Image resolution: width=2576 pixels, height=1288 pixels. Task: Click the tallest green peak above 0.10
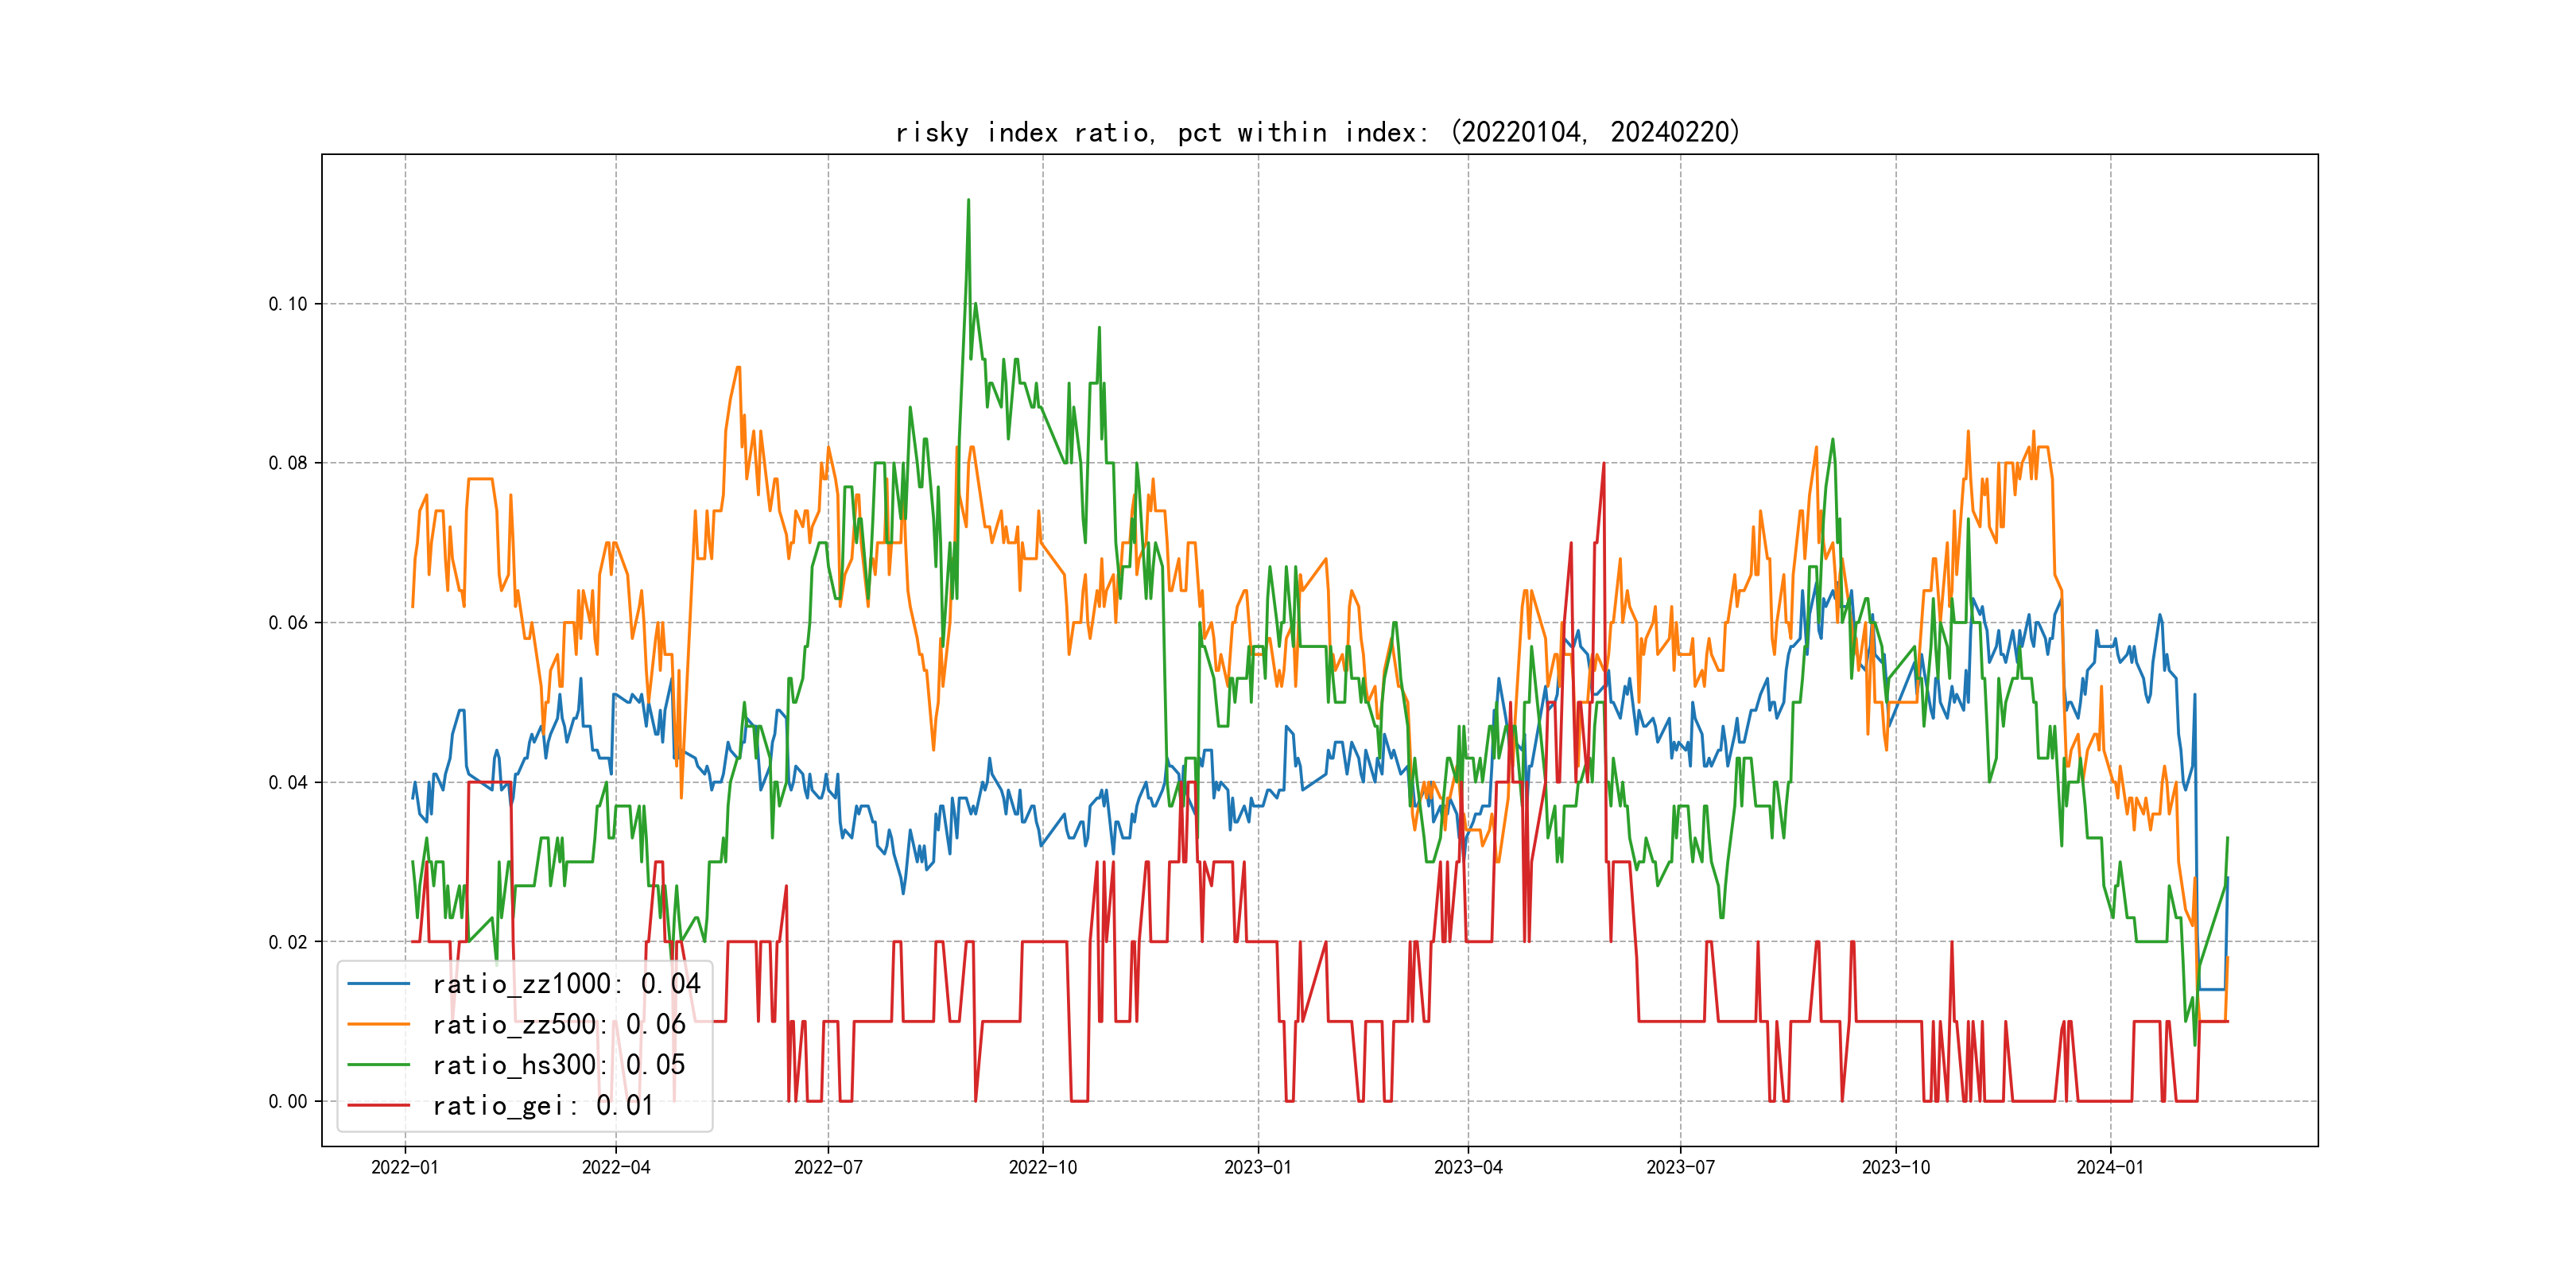click(968, 201)
